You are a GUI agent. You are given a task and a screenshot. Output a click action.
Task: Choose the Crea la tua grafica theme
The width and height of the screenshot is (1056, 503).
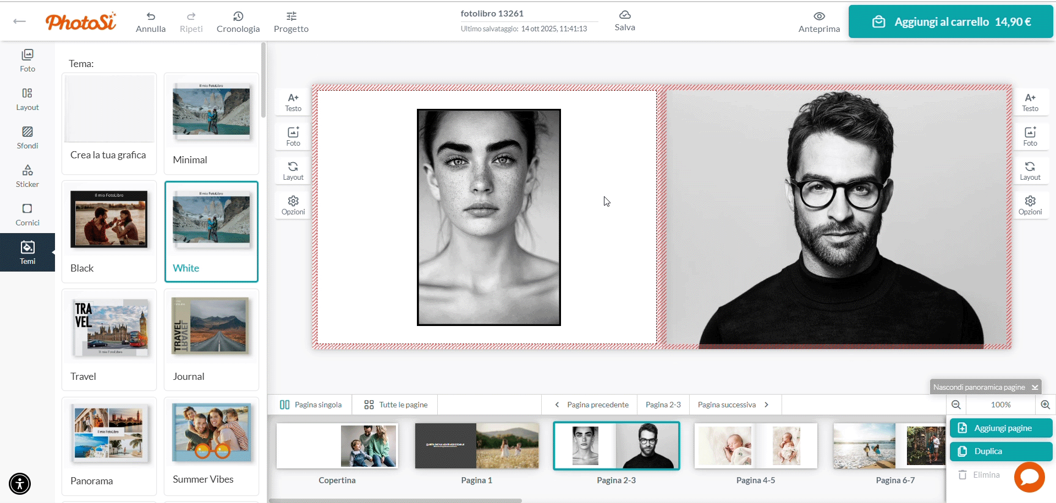click(109, 124)
